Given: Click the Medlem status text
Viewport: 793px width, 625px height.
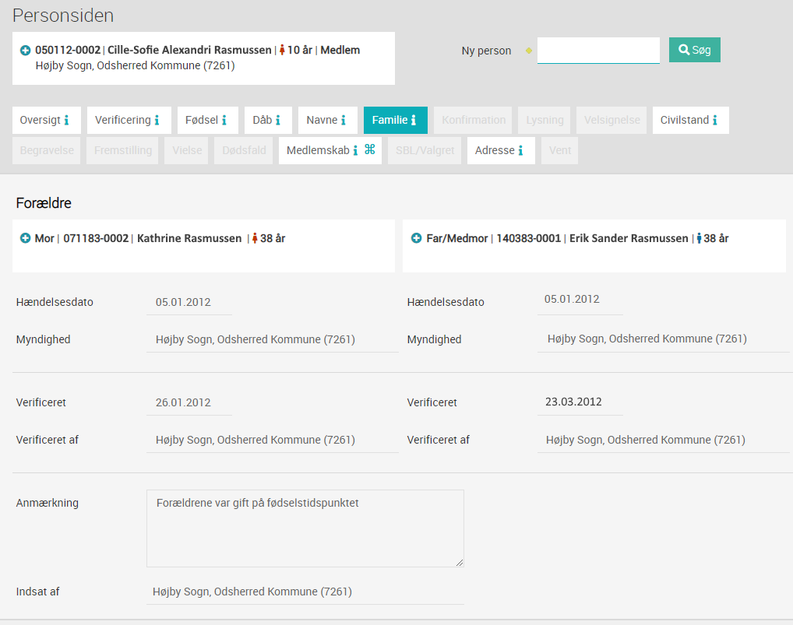Looking at the screenshot, I should click(x=340, y=50).
